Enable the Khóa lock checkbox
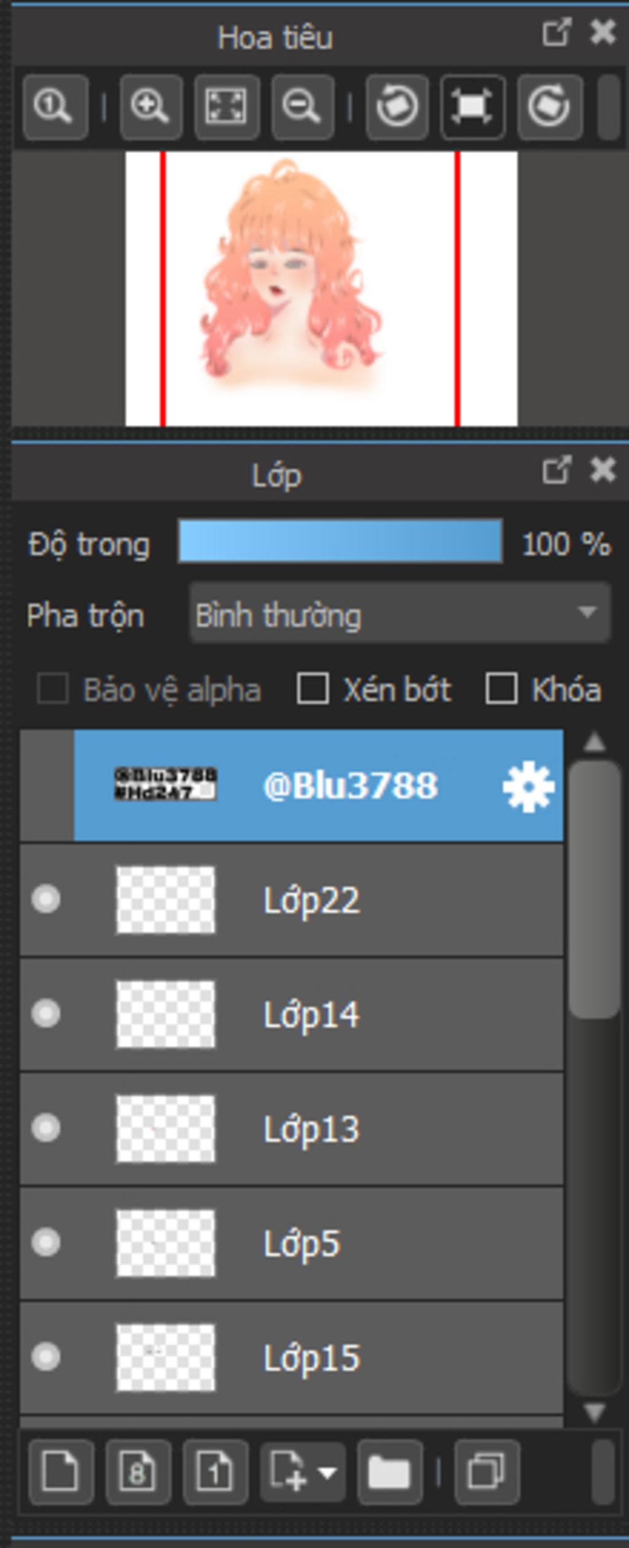Screen dimensions: 629x1548 pyautogui.click(x=501, y=688)
